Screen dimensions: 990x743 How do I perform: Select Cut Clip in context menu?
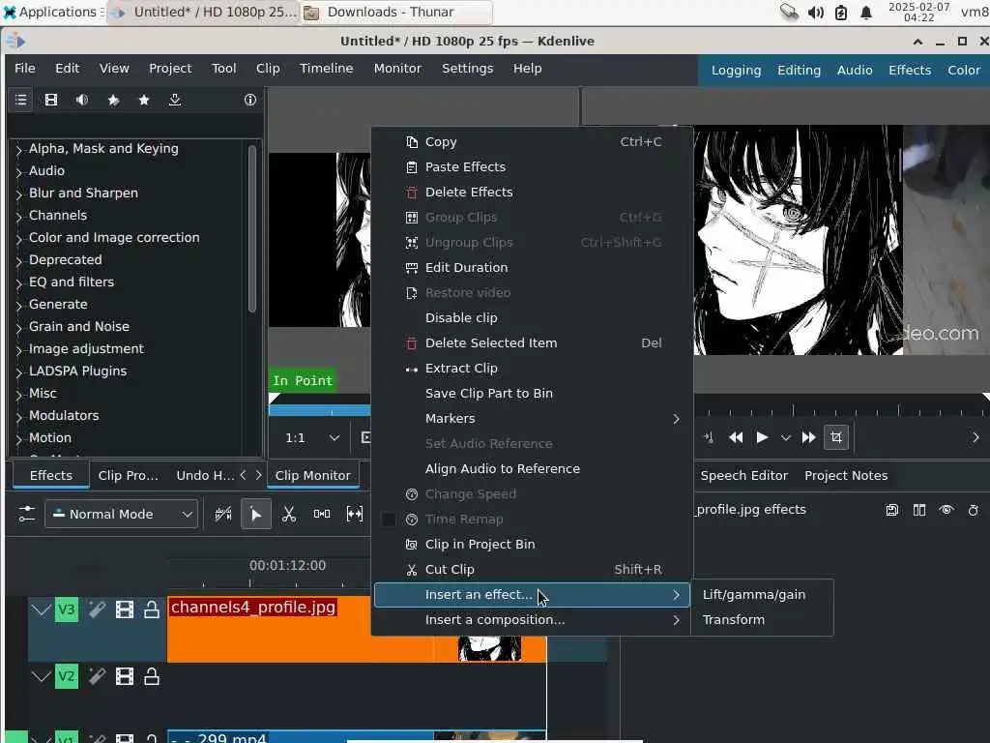(532, 569)
